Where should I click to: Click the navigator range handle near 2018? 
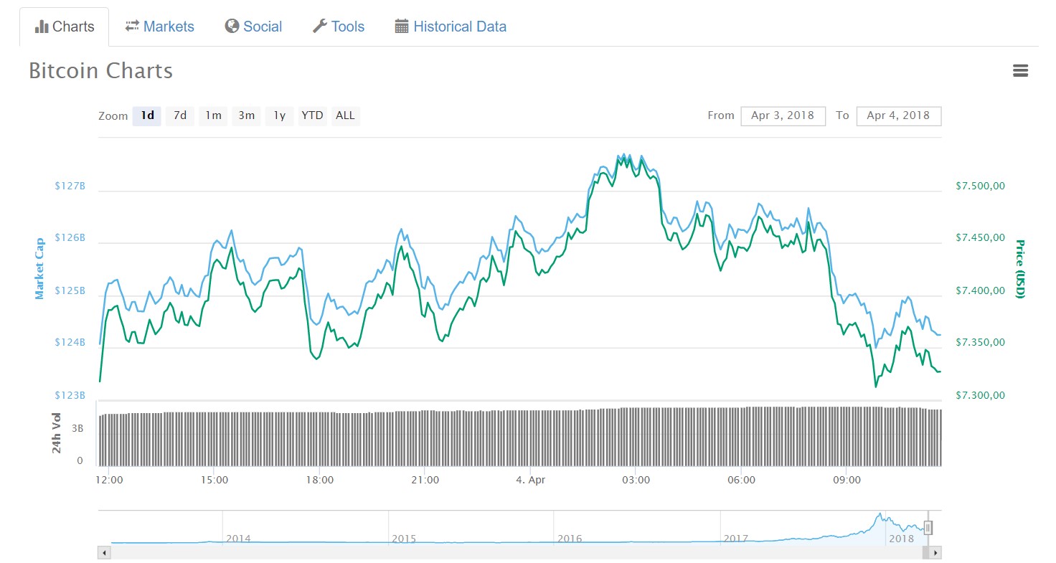(x=928, y=528)
